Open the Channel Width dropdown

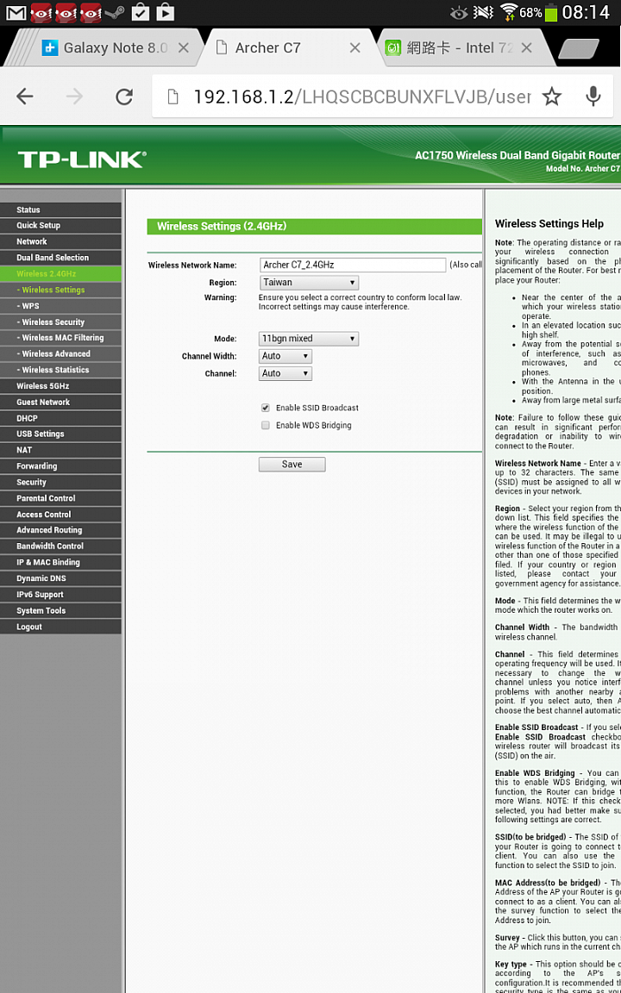[x=285, y=357]
